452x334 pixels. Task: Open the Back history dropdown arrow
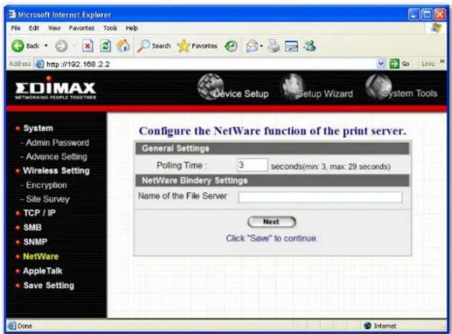(x=46, y=46)
